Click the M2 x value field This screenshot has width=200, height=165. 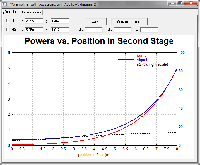34,30
